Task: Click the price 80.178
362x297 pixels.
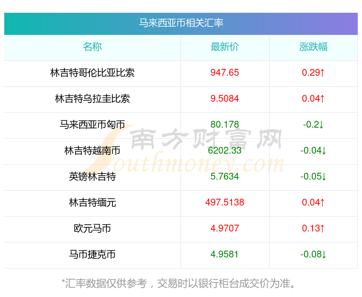Action: coord(224,125)
